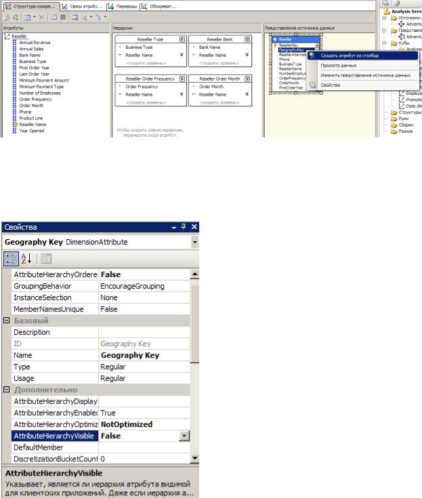The image size is (422, 498).
Task: Collapse Reseller Order Month hierarchy chevron
Action: coord(247,79)
